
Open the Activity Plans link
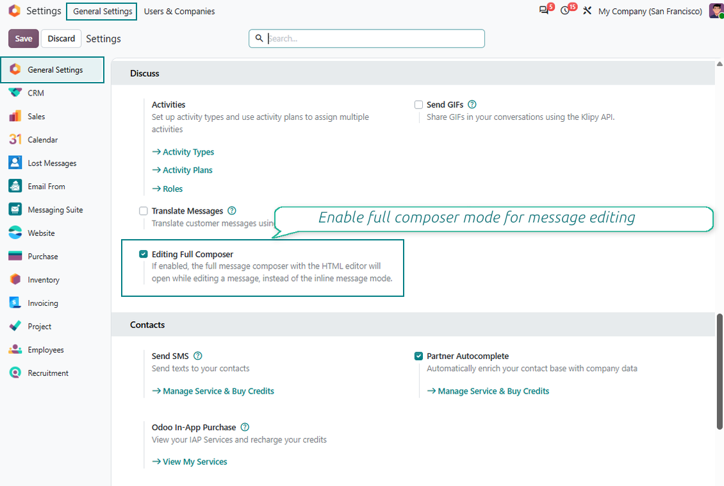(x=182, y=170)
